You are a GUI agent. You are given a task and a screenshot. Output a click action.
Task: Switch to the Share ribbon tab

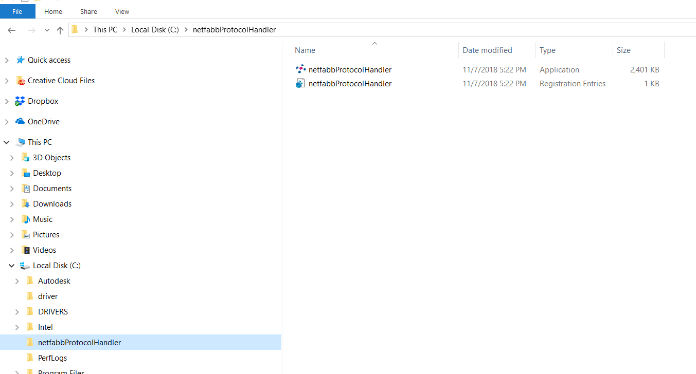coord(88,11)
